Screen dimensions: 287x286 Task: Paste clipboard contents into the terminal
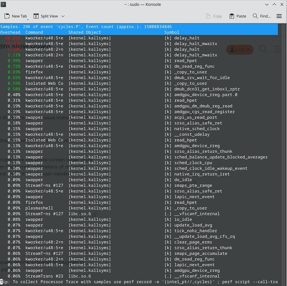point(237,16)
